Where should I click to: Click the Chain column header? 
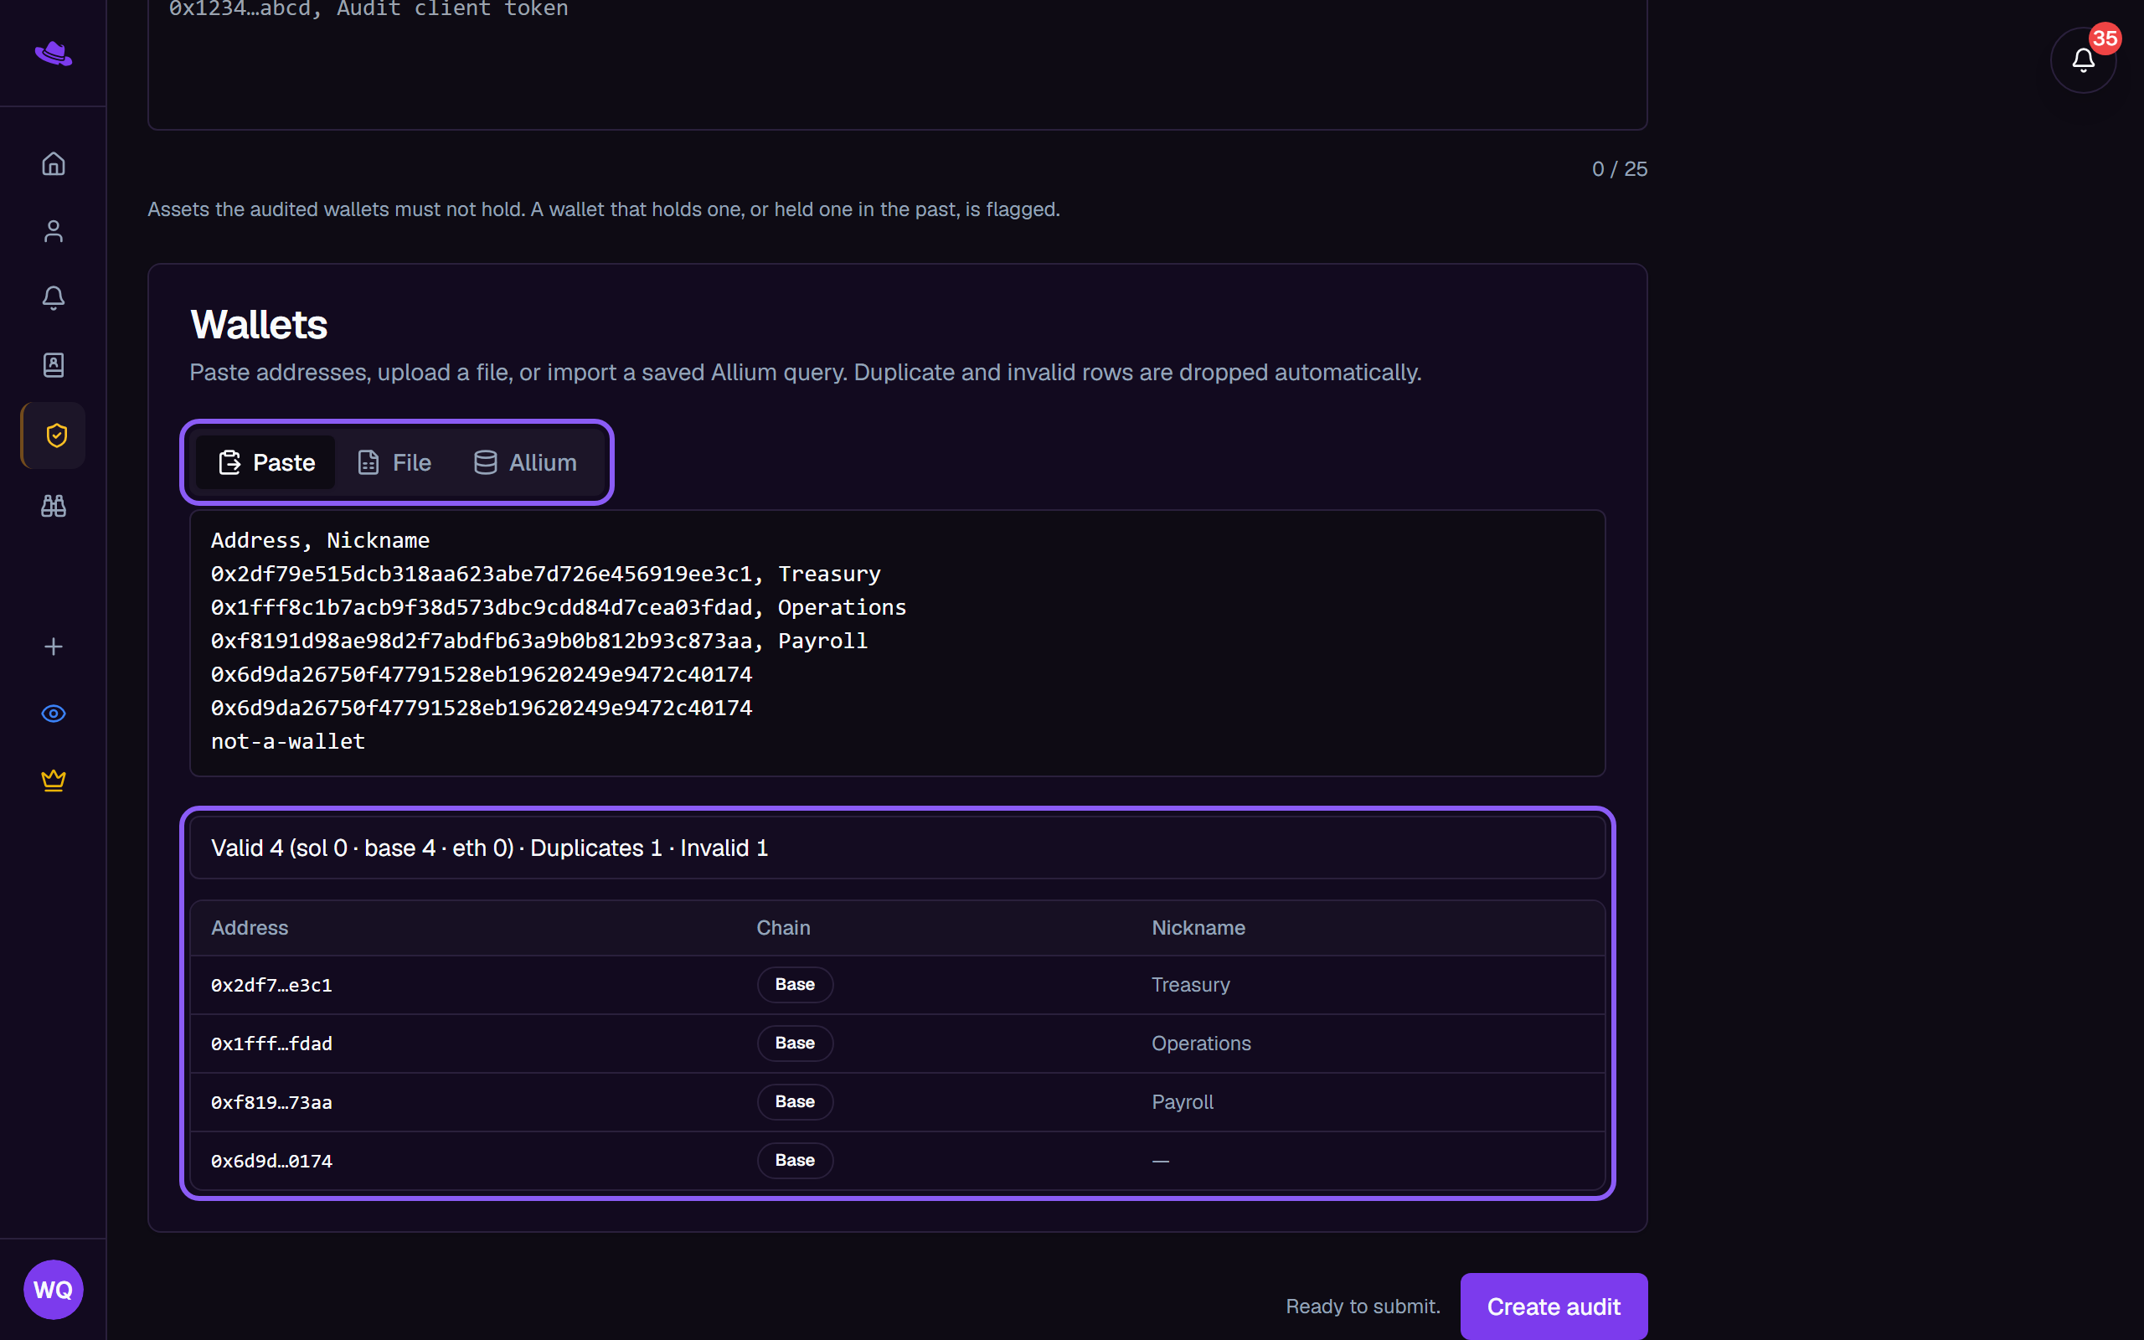click(x=783, y=928)
